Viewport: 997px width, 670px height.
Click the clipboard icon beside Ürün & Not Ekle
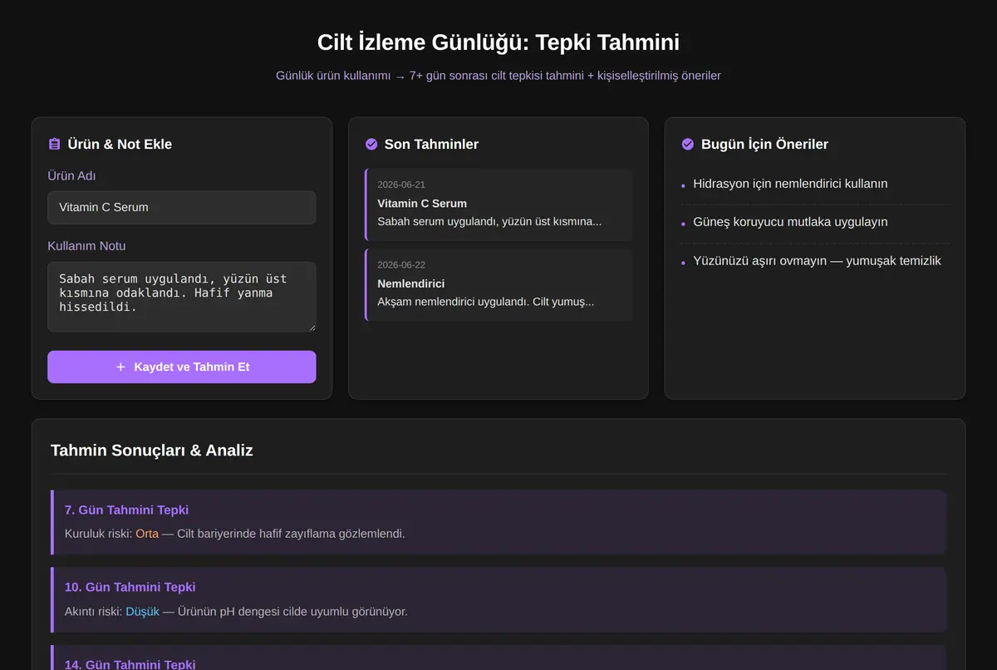click(x=55, y=144)
